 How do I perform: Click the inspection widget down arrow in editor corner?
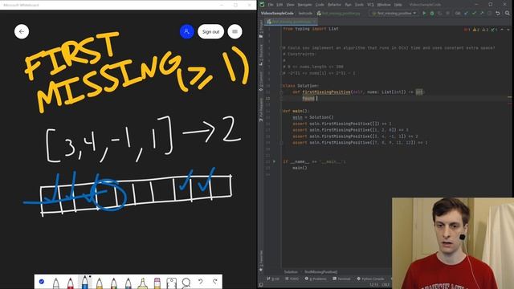tap(508, 30)
